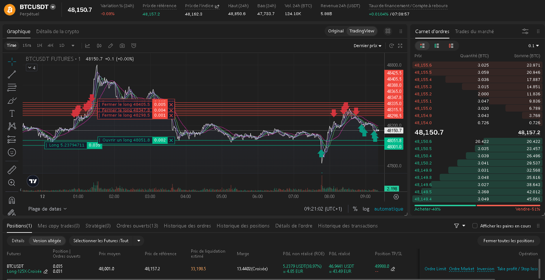Click the chart panel drag handle dots
This screenshot has height=280, width=545.
(401, 31)
